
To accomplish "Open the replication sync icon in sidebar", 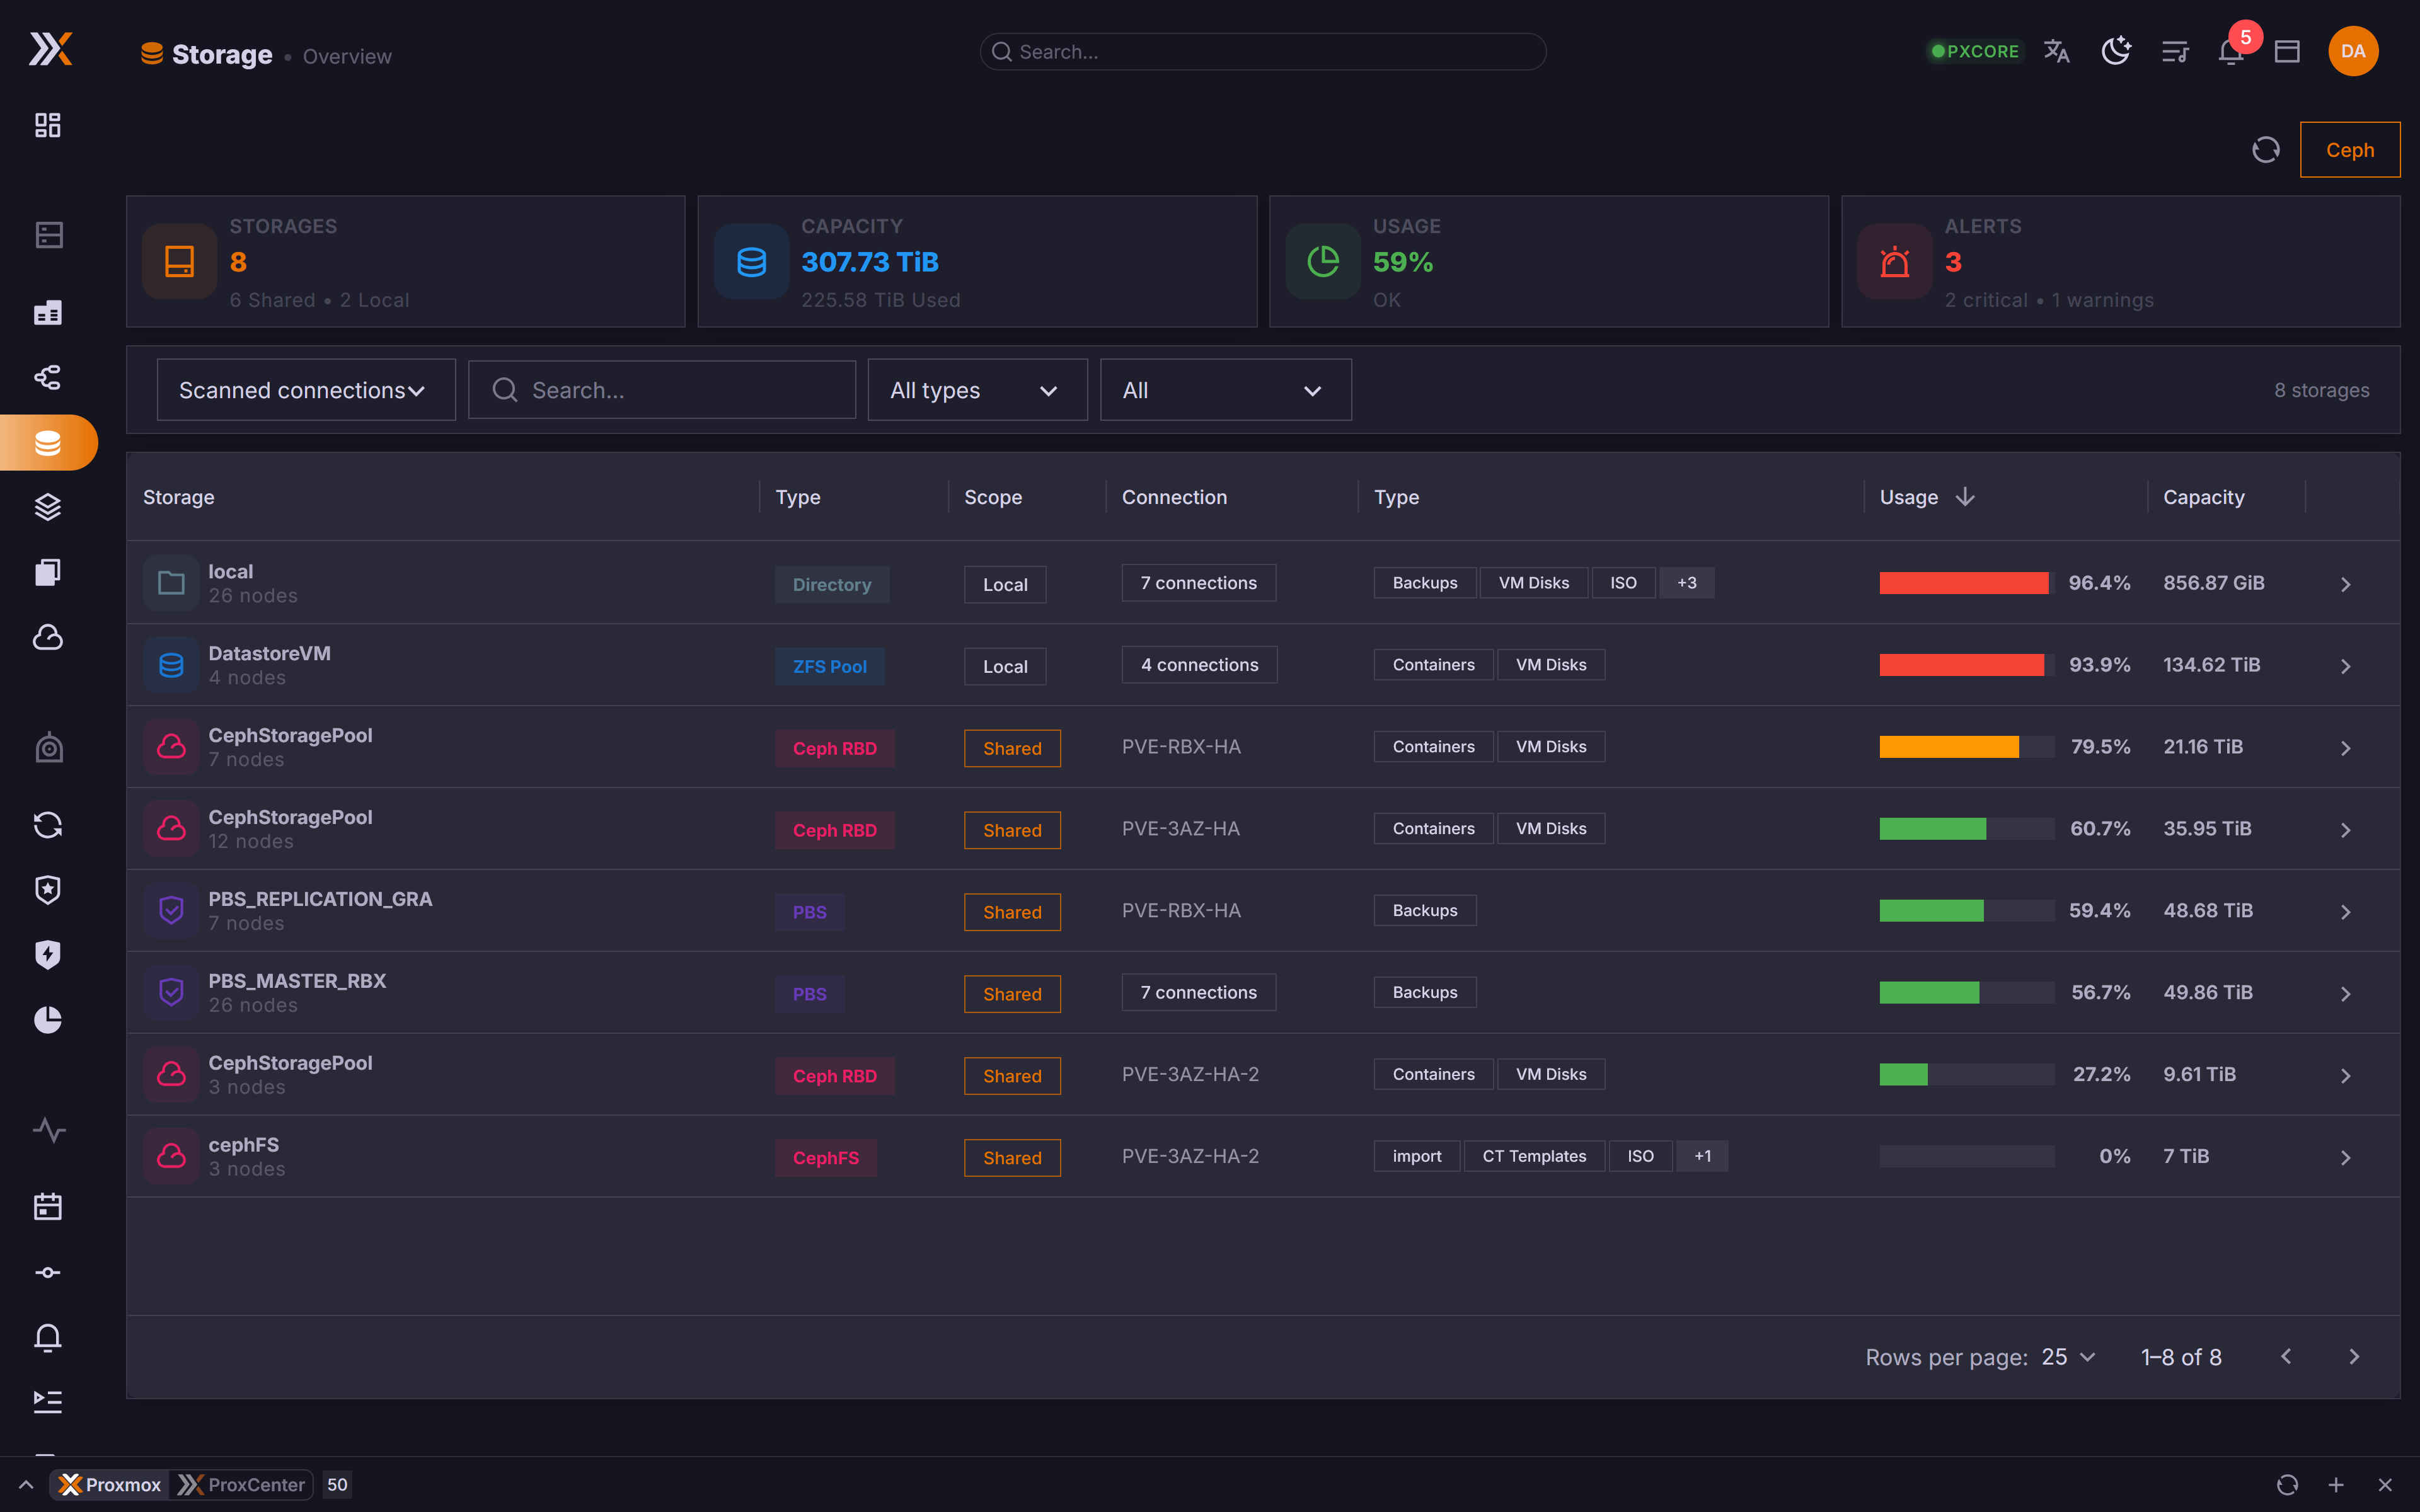I will point(47,825).
